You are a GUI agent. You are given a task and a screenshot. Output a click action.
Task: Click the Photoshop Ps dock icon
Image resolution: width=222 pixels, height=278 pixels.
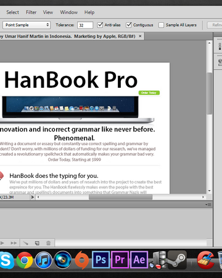pyautogui.click(x=101, y=260)
